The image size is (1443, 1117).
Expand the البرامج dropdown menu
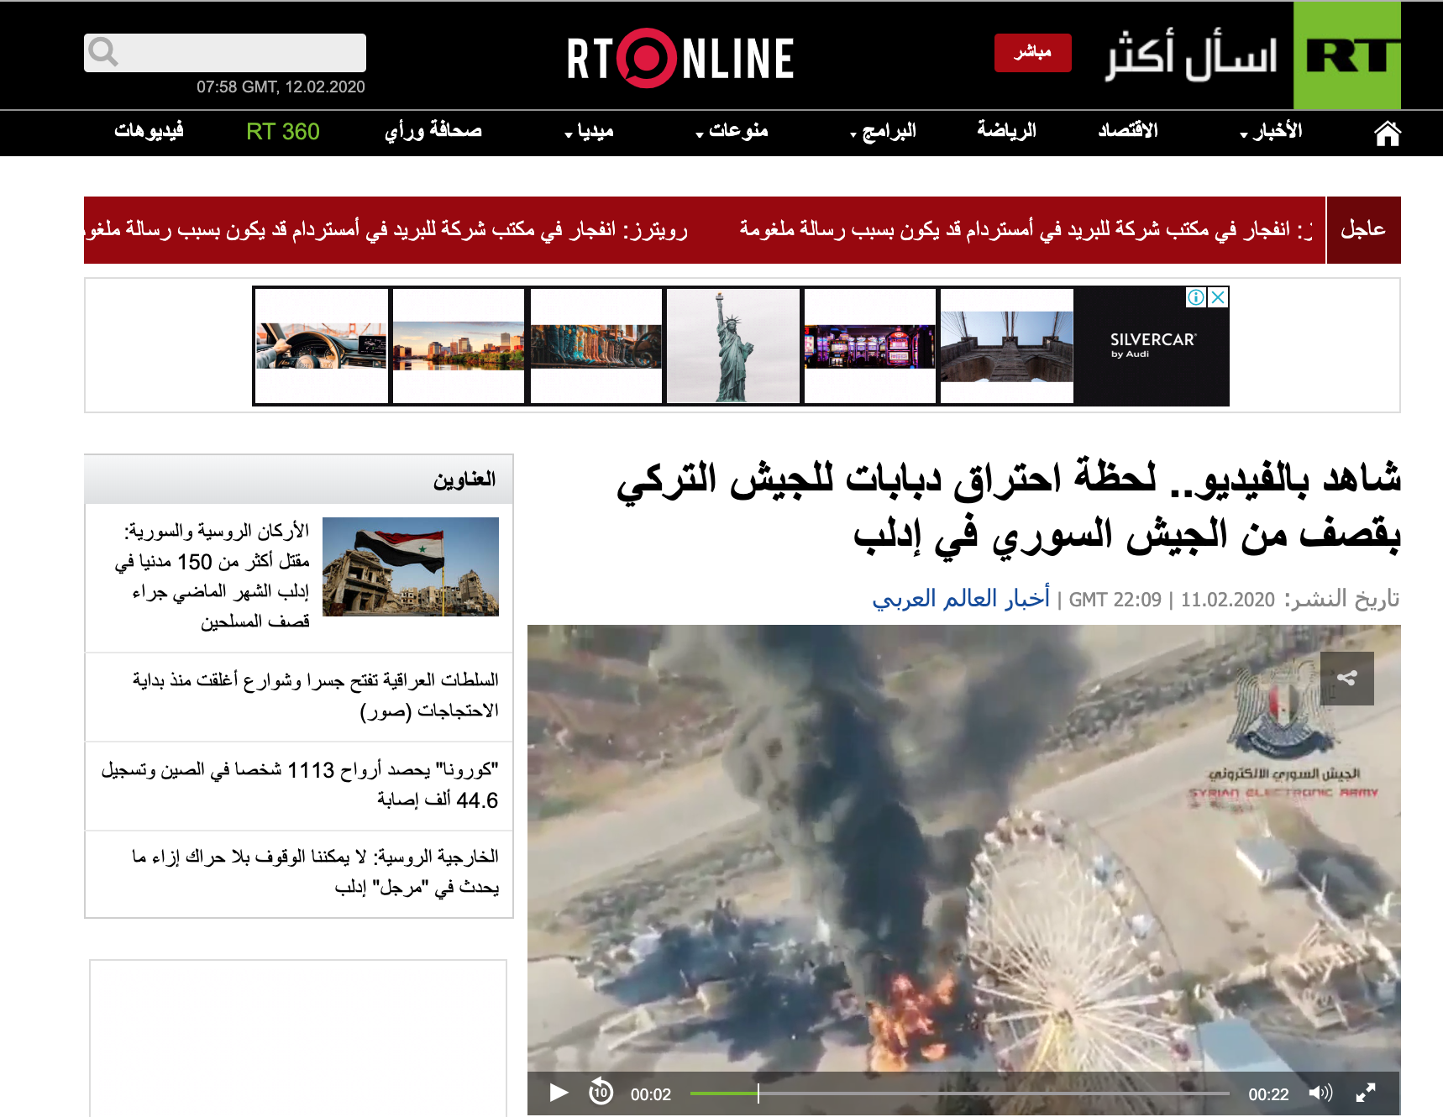pyautogui.click(x=883, y=132)
